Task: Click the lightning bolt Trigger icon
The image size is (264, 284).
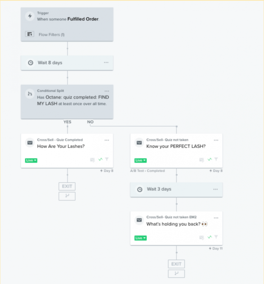Action: pos(30,16)
